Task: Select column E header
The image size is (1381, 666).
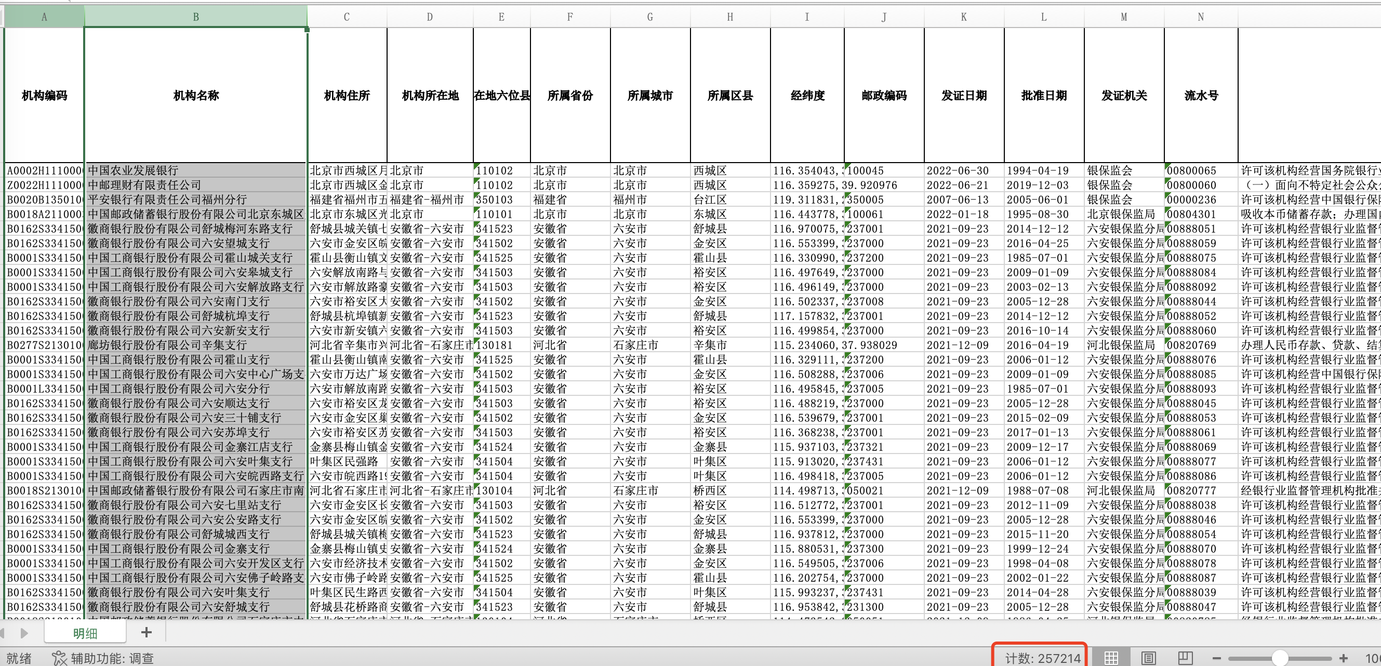Action: pos(501,17)
